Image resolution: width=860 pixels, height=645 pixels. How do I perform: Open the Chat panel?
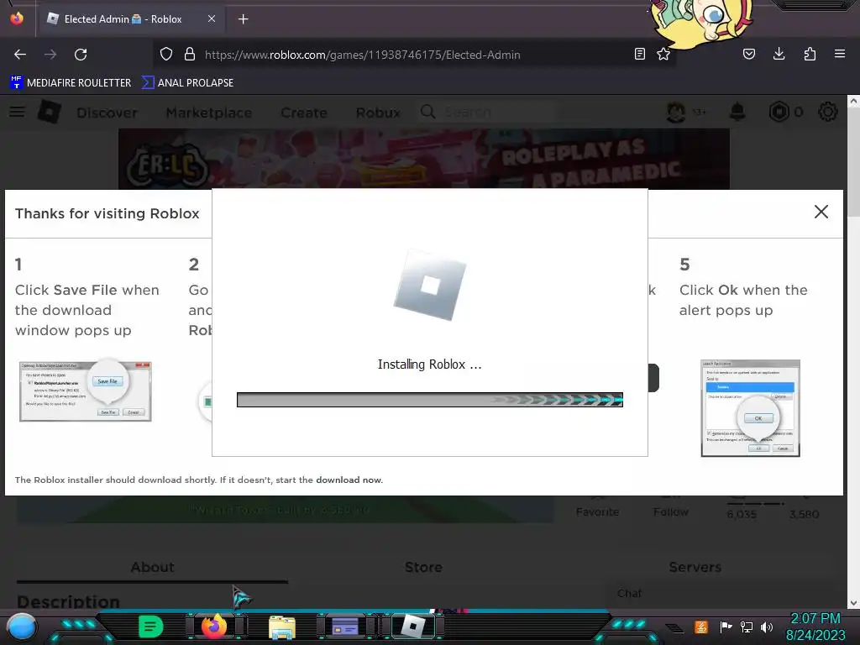[x=630, y=594]
